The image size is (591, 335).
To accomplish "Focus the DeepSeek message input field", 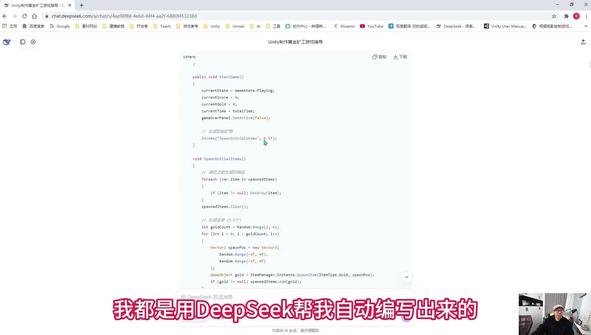I will point(295,297).
